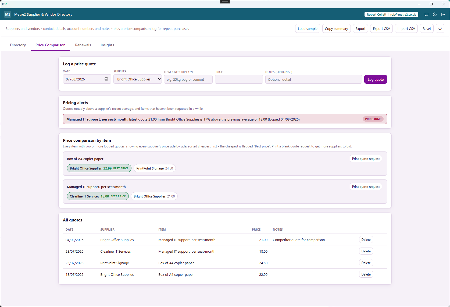Click the M2 logo in the header
Image resolution: width=450 pixels, height=307 pixels.
pyautogui.click(x=8, y=14)
